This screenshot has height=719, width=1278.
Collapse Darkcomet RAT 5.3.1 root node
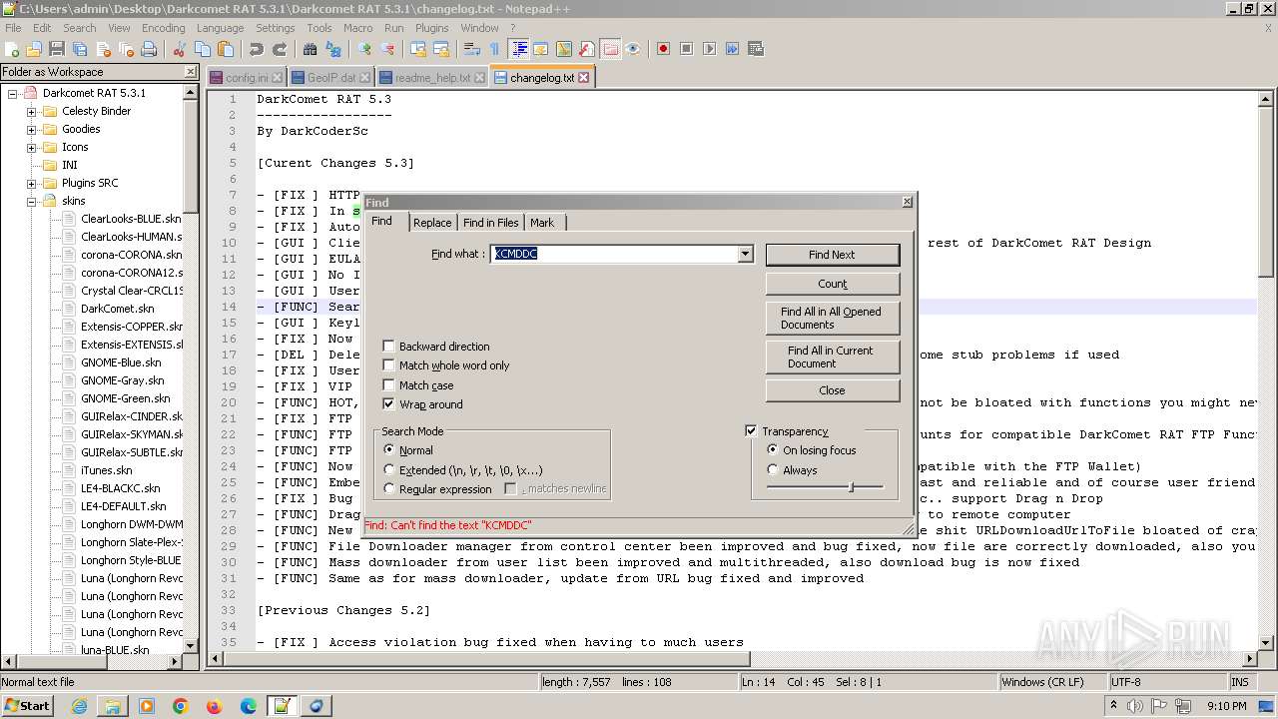click(13, 93)
